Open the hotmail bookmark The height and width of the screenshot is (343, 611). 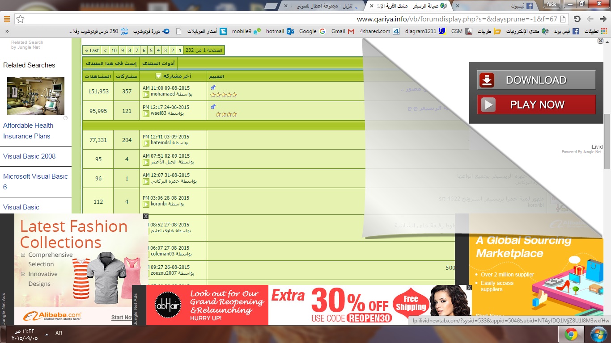pos(280,31)
